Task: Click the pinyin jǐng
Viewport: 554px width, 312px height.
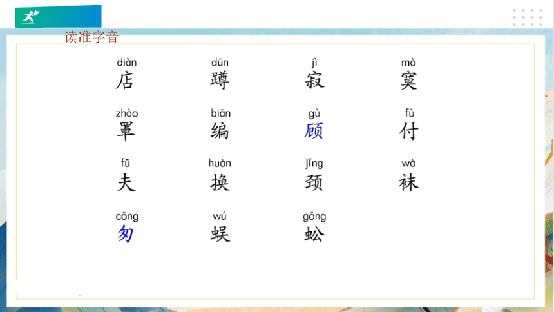Action: 314,164
